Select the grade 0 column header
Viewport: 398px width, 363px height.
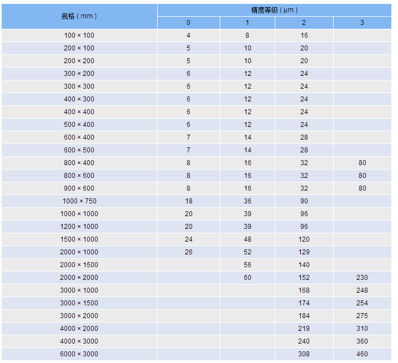pyautogui.click(x=189, y=23)
